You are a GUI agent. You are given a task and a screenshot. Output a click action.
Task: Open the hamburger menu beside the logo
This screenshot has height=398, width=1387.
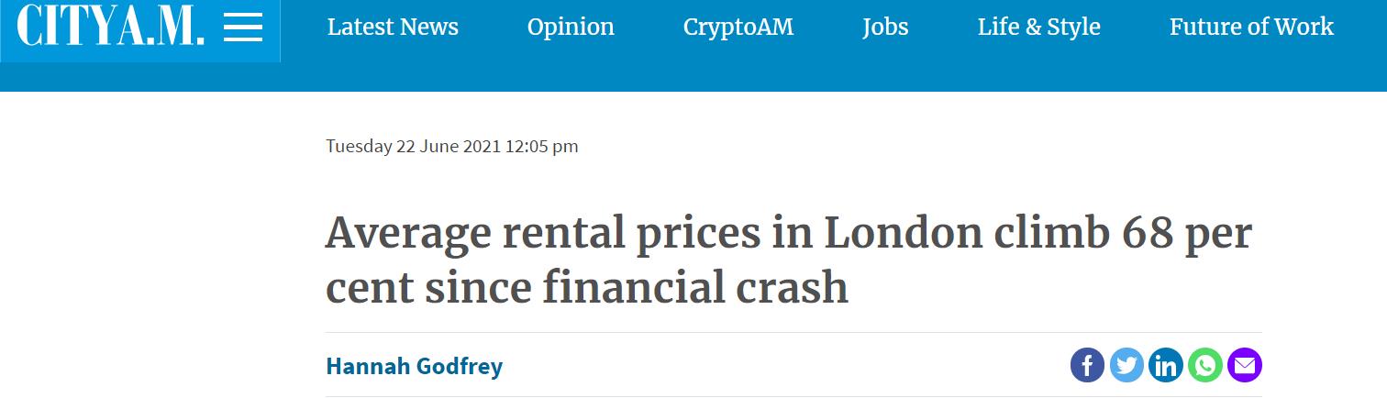pos(243,28)
